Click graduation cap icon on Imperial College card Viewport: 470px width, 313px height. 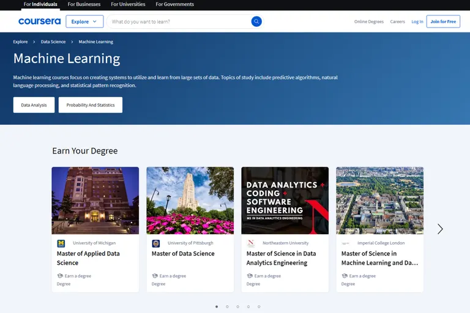345,276
